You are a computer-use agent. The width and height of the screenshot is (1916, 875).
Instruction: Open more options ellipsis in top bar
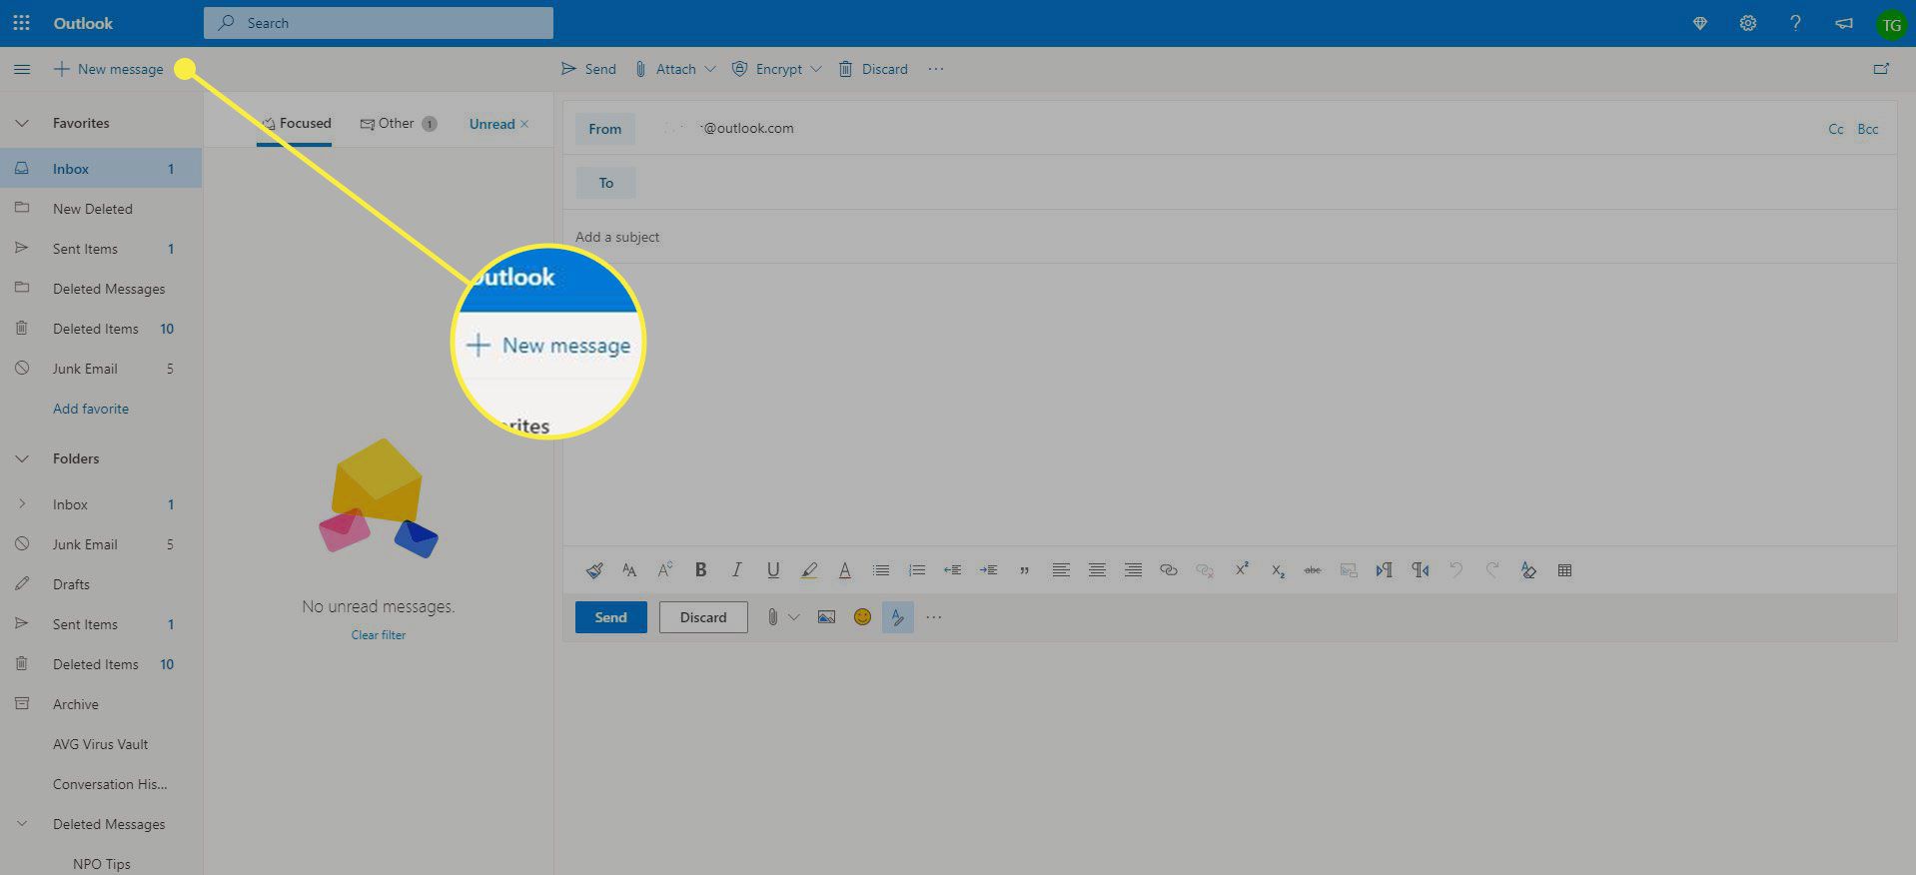coord(935,69)
